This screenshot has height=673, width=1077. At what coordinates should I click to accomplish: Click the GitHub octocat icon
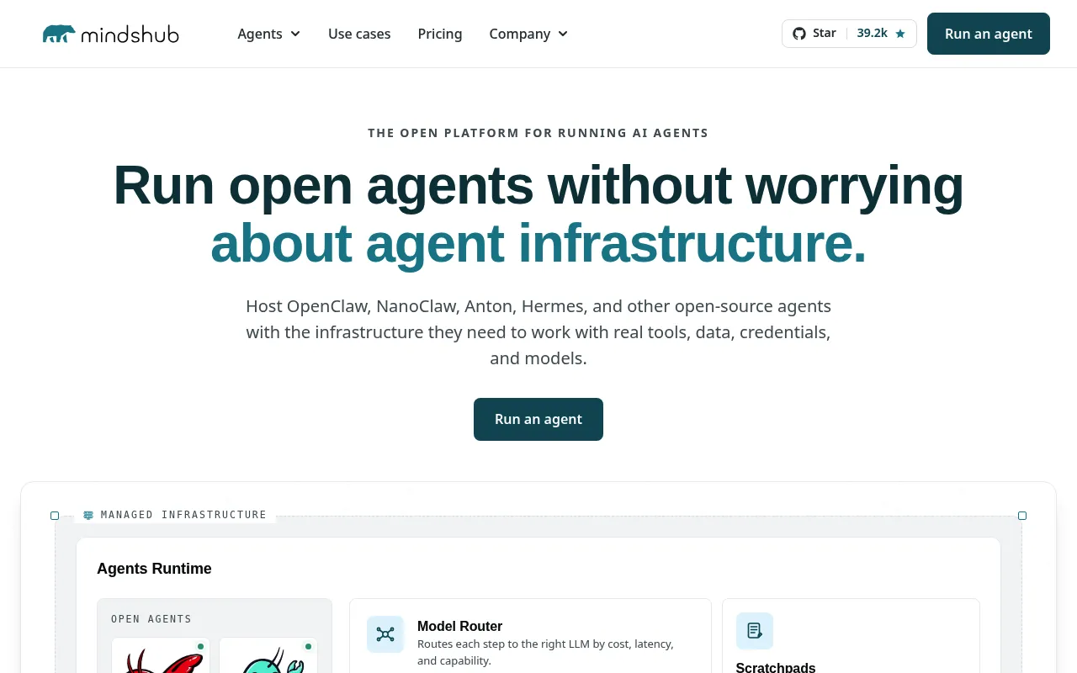[799, 34]
